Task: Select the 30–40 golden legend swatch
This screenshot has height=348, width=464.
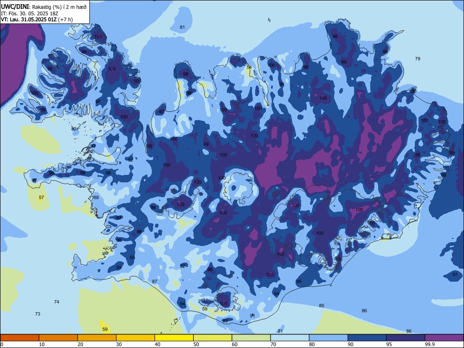Action: pyautogui.click(x=135, y=338)
